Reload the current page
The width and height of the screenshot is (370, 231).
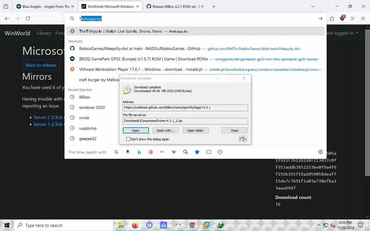tap(28, 18)
